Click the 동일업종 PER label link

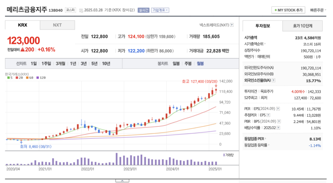pos(254,139)
